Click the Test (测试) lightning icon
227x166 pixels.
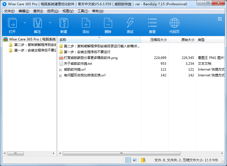[130, 23]
